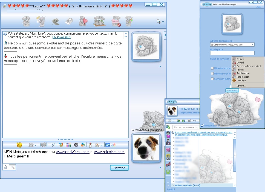Open the Aide menu in login window

(x=260, y=7)
